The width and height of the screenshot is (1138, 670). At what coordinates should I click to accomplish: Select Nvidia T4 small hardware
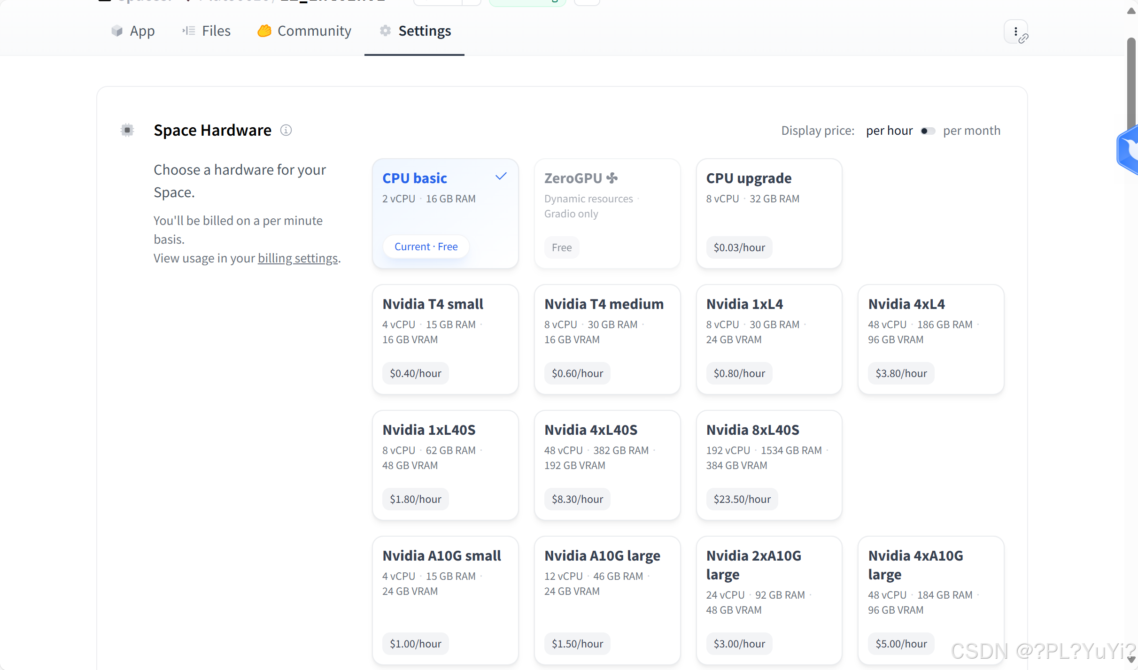[x=445, y=339]
